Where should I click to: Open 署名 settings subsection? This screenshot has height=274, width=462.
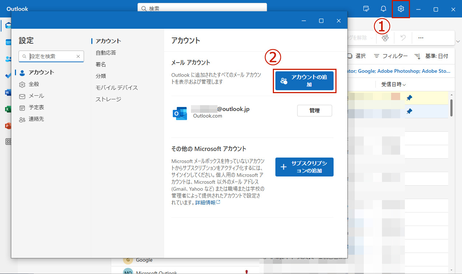click(101, 64)
